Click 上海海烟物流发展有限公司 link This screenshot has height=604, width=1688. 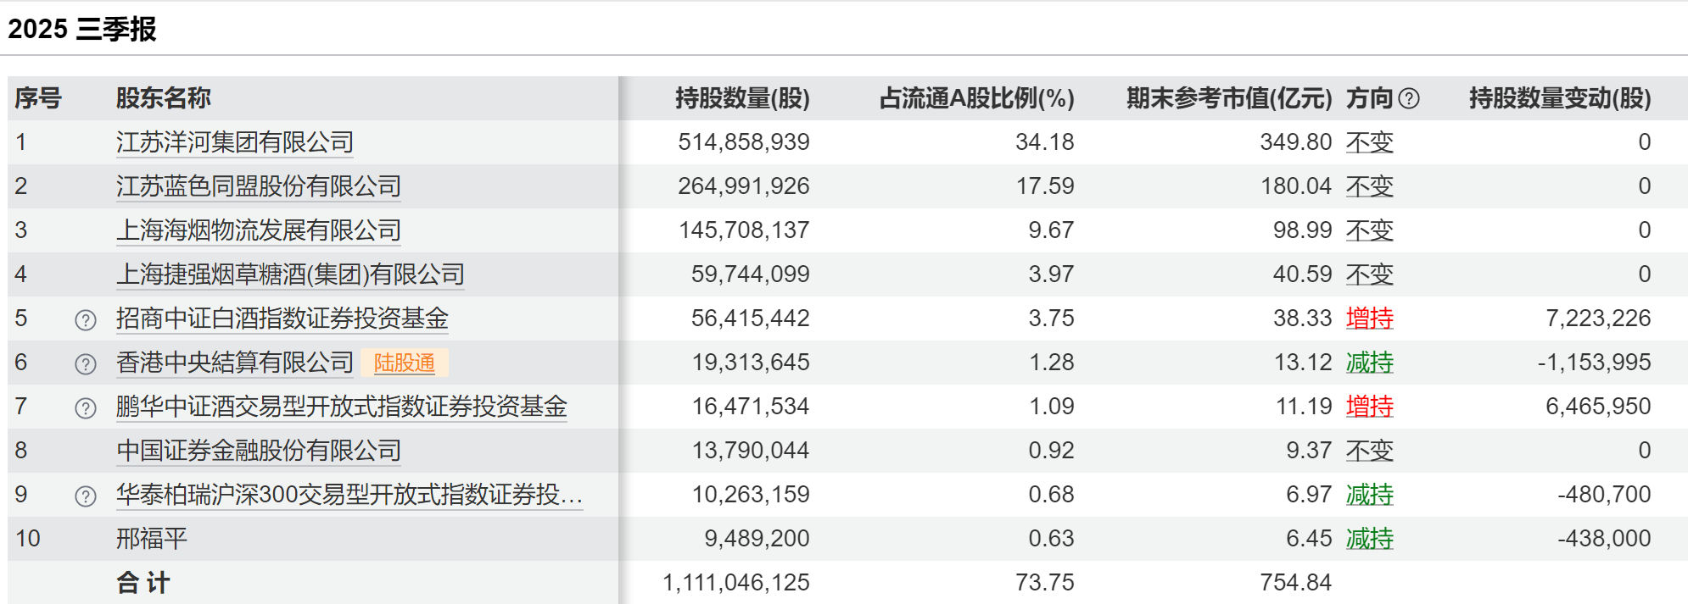(x=259, y=230)
